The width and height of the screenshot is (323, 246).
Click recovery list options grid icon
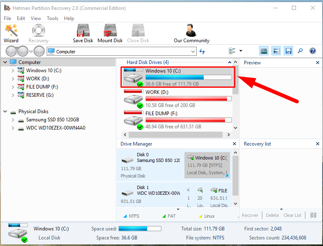313,215
